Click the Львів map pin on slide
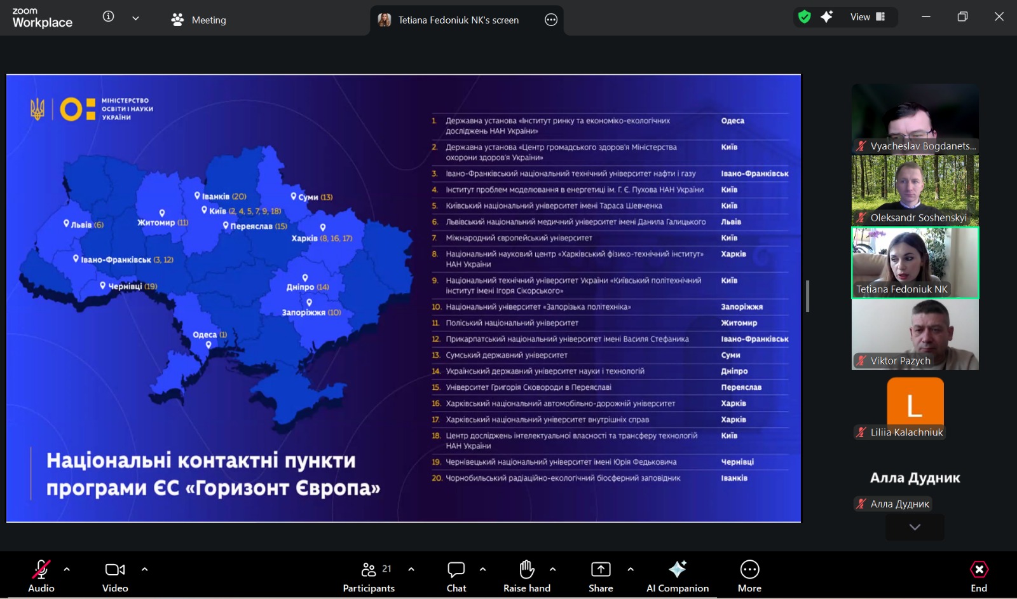Screen dimensions: 1017x599 [66, 224]
